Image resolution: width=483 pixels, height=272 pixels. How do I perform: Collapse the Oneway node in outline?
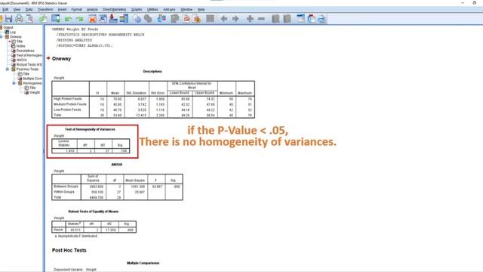[2, 37]
